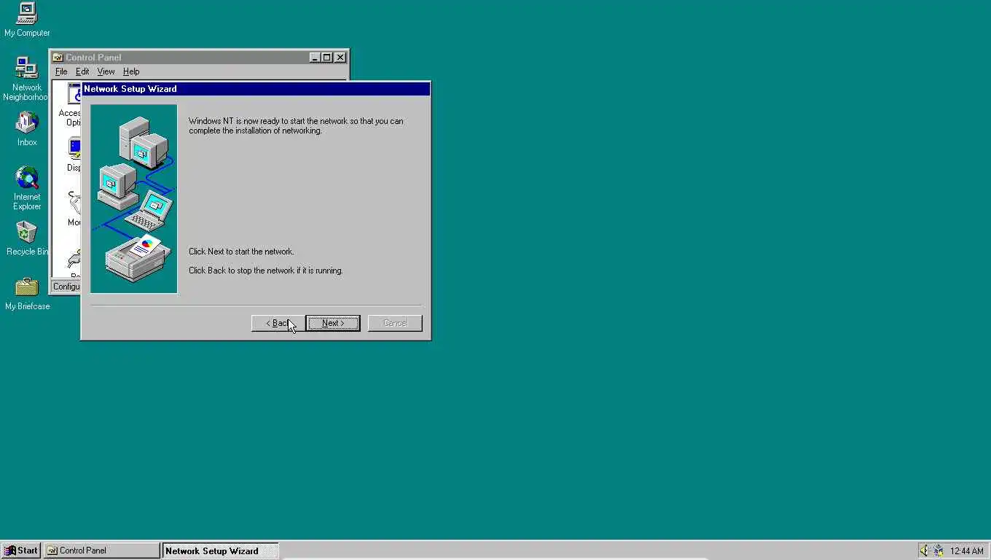
Task: Open My Computer desktop icon
Action: point(27,20)
